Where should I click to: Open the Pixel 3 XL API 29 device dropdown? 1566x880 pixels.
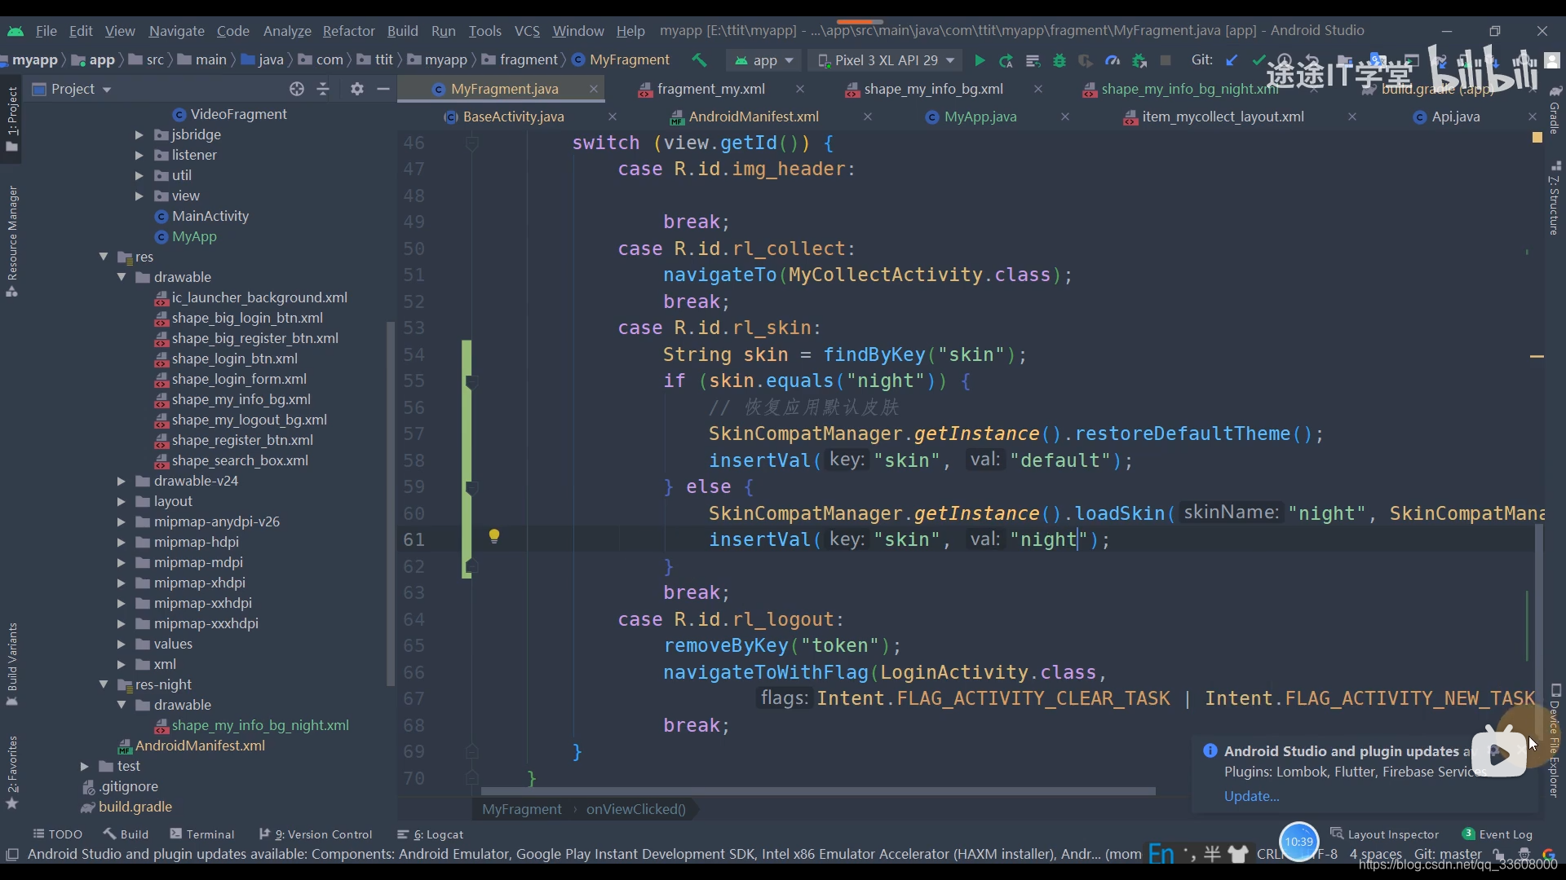pos(886,60)
